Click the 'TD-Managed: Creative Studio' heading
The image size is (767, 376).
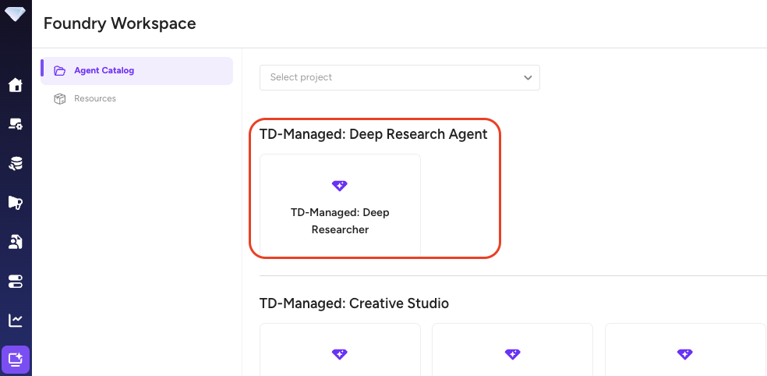[x=354, y=303]
